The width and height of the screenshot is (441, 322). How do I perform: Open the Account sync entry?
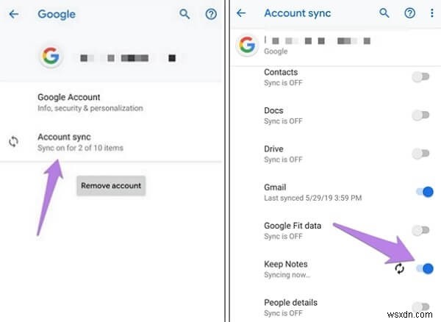pos(111,142)
